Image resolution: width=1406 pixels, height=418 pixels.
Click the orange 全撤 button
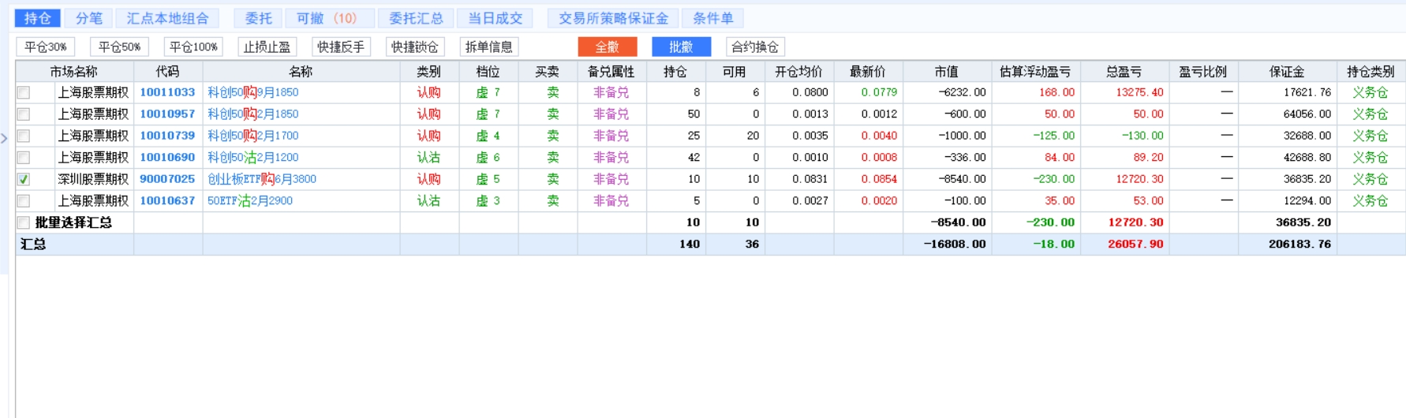[608, 47]
